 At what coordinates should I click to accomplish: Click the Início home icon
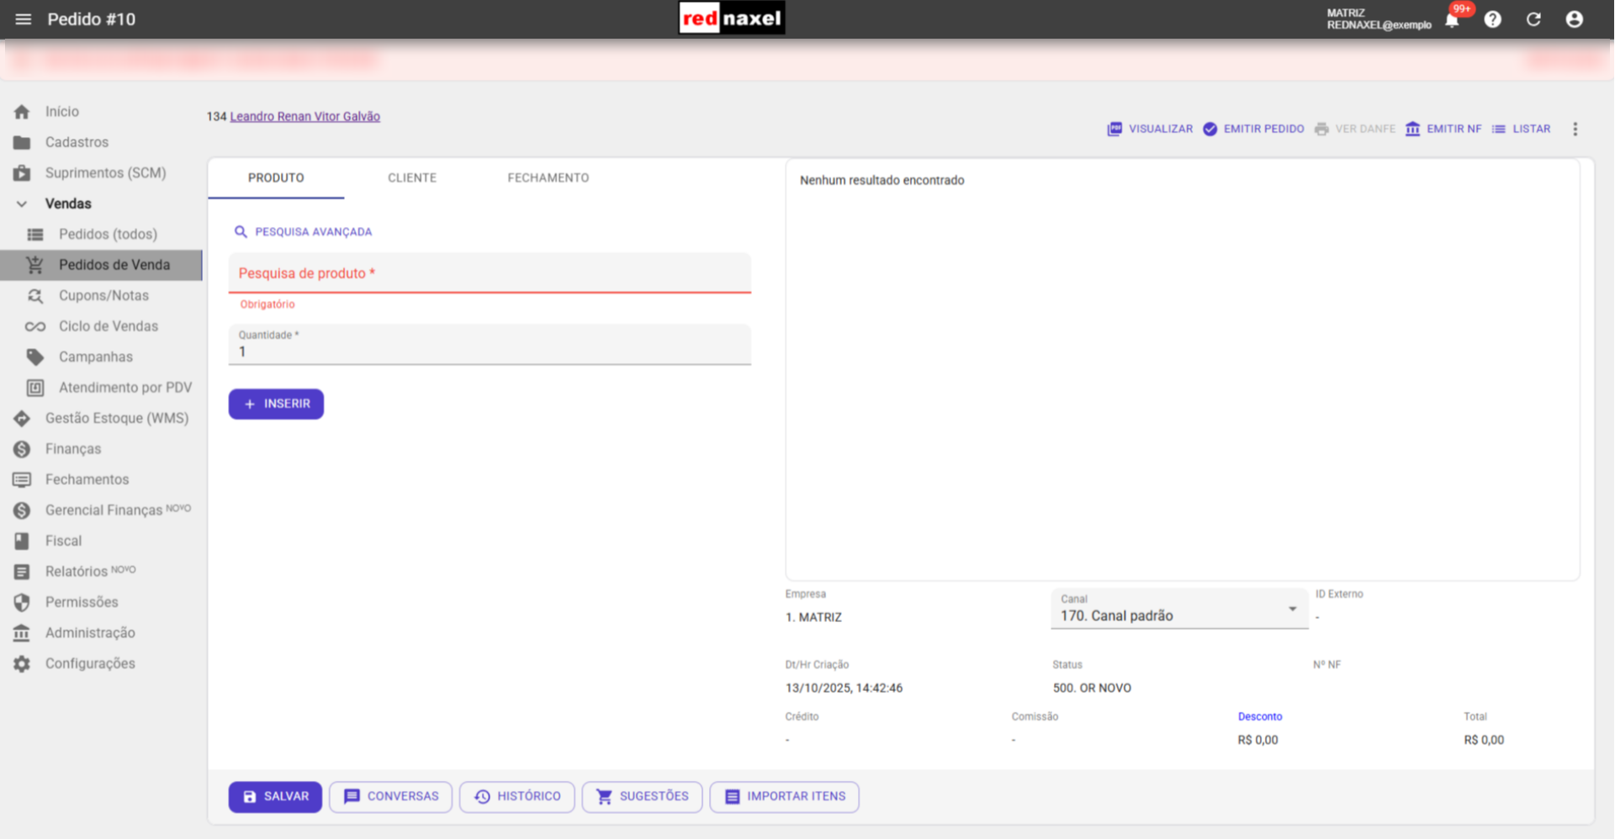coord(22,112)
